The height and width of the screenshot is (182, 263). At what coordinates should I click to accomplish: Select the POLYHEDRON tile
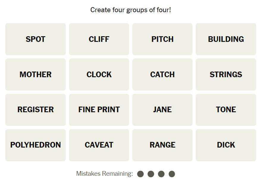35,145
